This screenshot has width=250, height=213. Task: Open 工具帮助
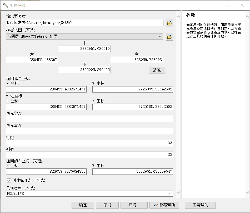(x=200, y=205)
